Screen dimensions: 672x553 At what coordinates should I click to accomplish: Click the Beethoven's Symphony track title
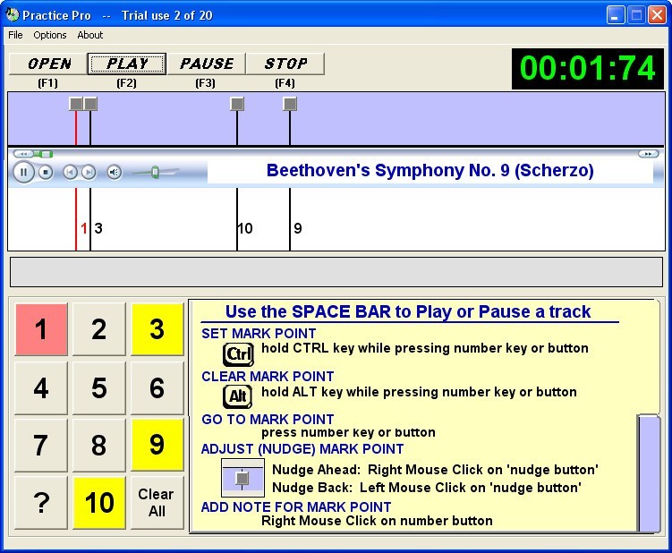pyautogui.click(x=430, y=171)
